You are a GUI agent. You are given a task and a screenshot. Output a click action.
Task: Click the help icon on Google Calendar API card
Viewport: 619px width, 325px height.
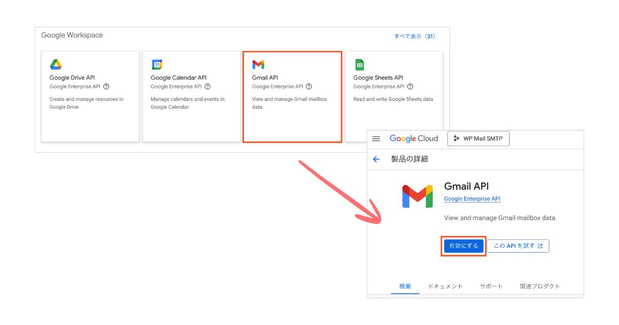(x=207, y=87)
